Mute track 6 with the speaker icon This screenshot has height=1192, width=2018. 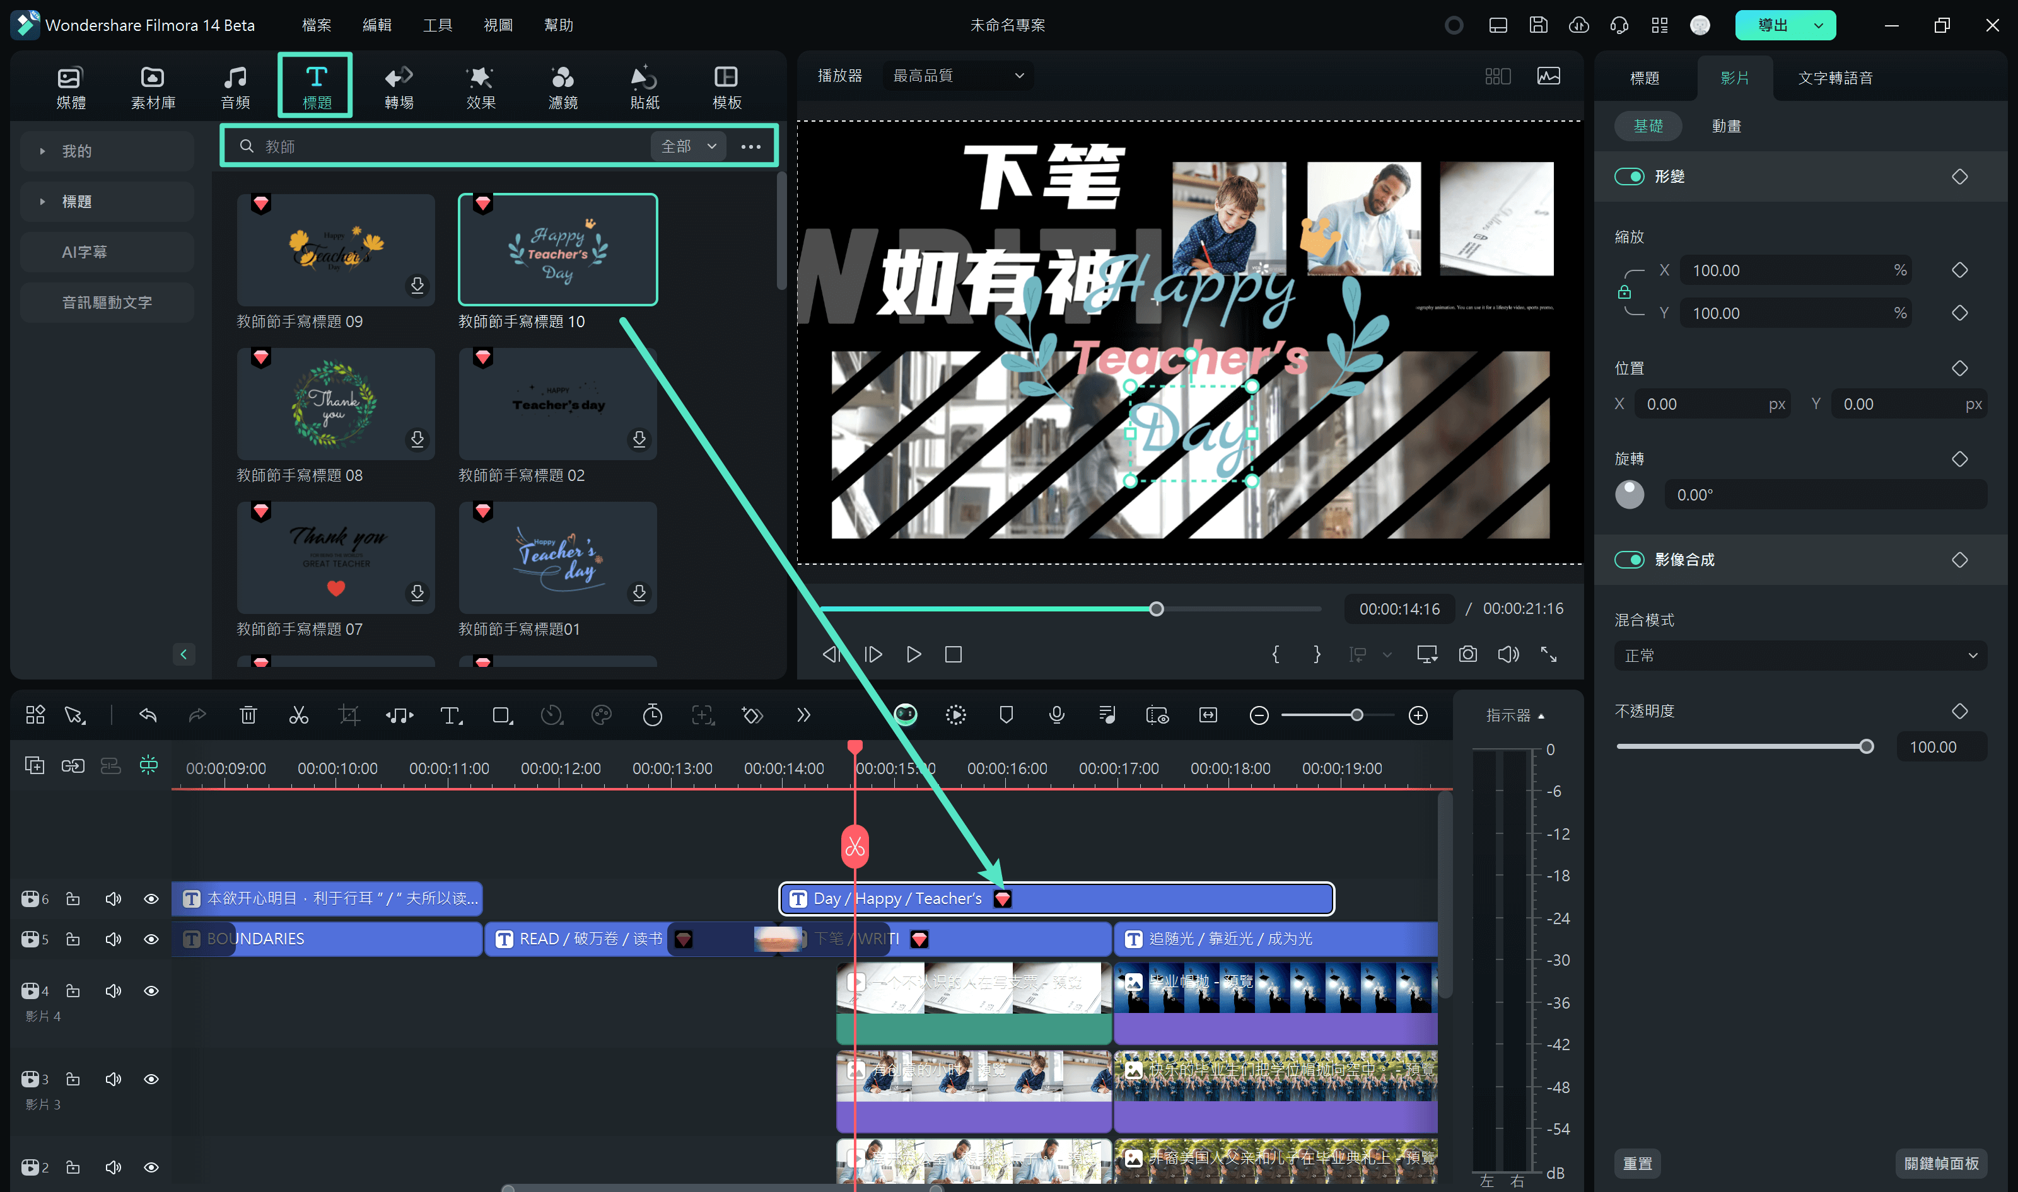point(114,899)
